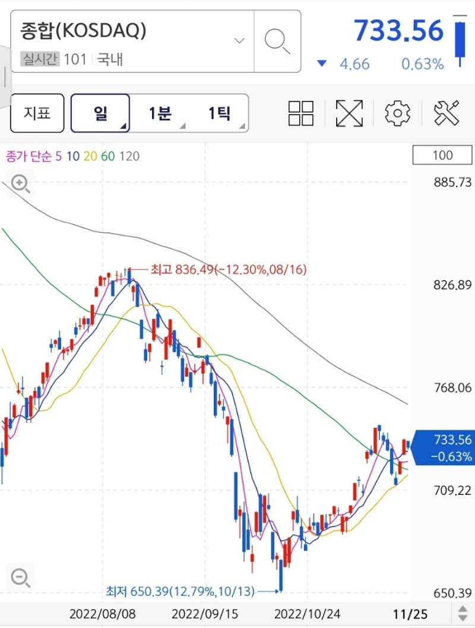Open the 일 period small dropdown triangle

pos(123,127)
